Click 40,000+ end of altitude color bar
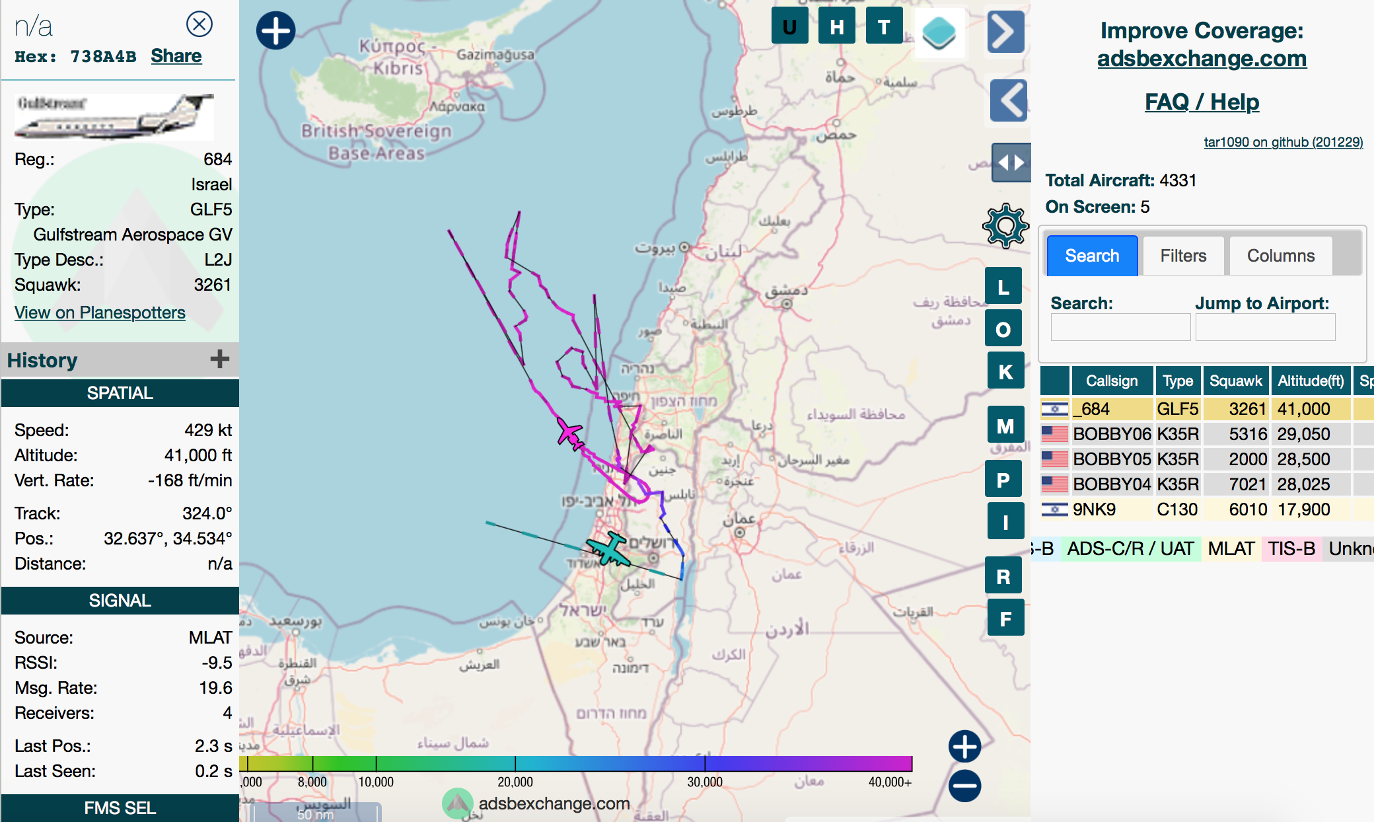 890,782
